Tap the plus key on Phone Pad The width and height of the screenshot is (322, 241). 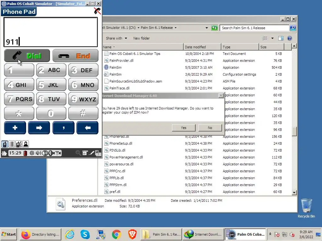[15, 128]
